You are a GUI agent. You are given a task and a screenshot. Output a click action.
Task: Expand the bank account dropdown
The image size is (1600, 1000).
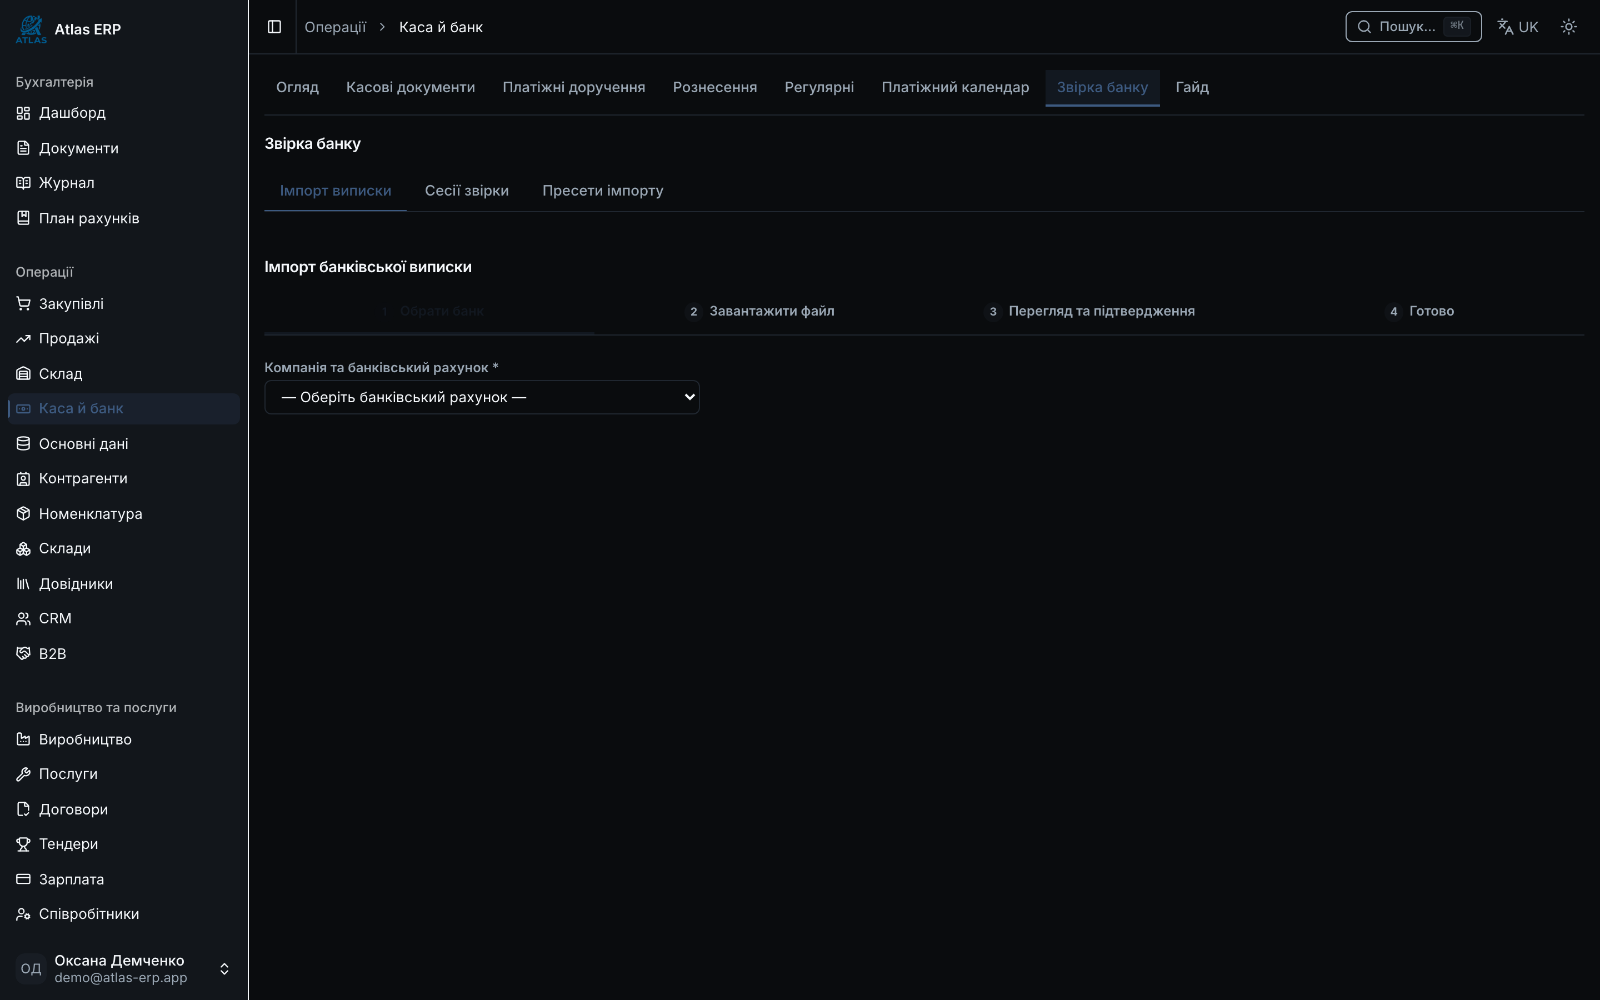[x=481, y=397]
